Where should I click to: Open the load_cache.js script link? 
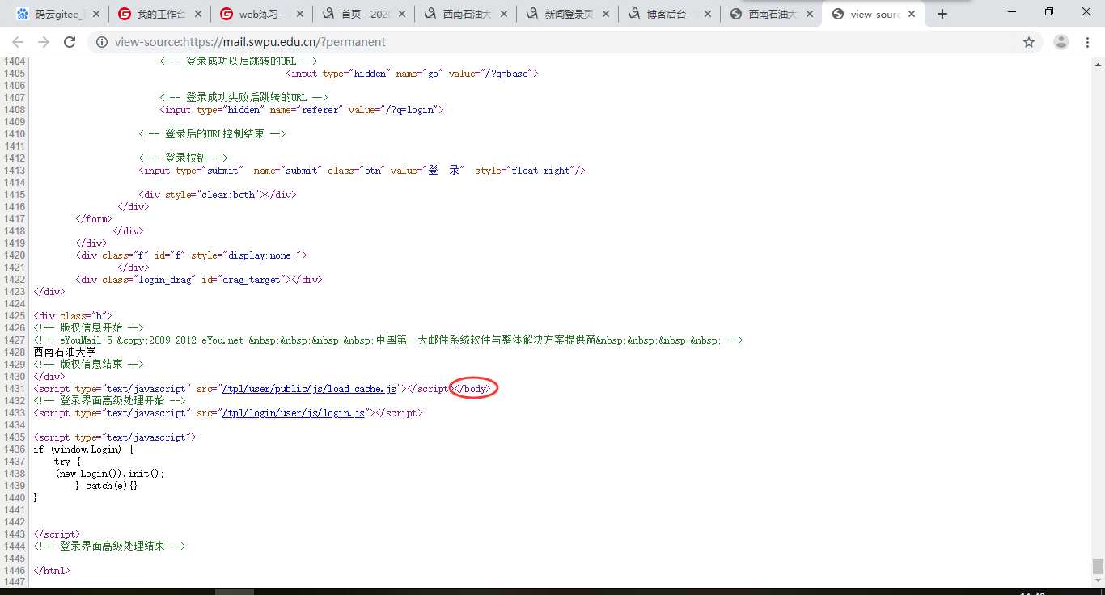310,389
